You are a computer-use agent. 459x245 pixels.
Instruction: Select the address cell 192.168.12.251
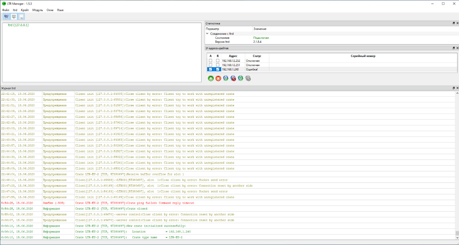(233, 65)
